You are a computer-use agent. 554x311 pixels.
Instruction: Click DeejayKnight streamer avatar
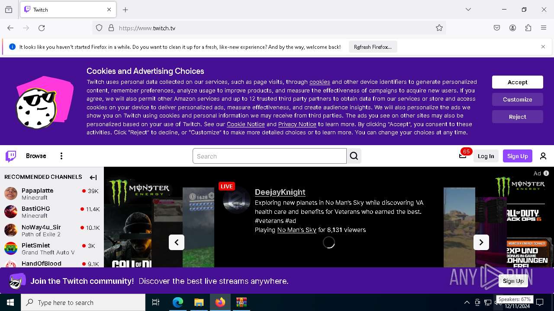pos(237,200)
